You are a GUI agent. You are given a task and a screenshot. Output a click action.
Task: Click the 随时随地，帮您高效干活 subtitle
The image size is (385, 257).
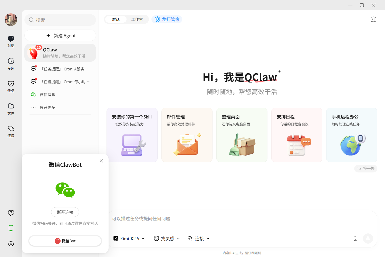242,92
